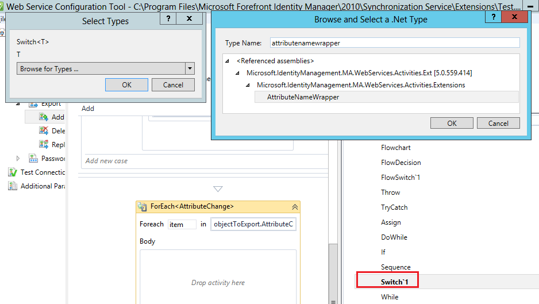
Task: Collapse the Activities.Ext assembly node
Action: pyautogui.click(x=237, y=73)
